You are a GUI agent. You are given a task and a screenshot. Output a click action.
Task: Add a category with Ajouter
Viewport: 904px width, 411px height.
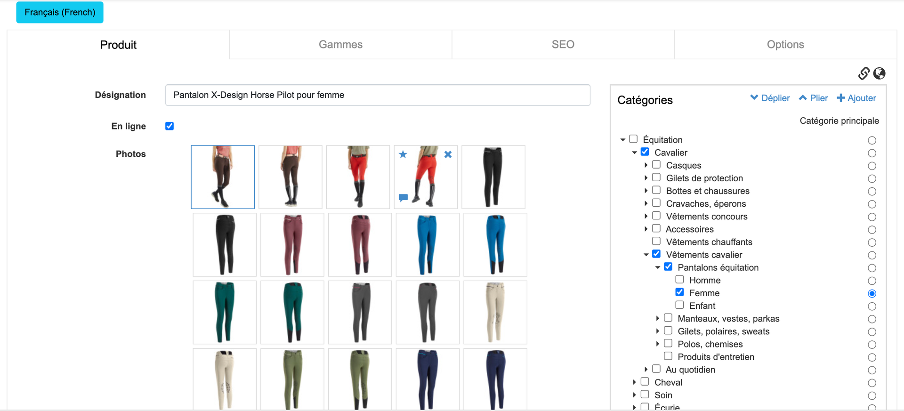[856, 98]
